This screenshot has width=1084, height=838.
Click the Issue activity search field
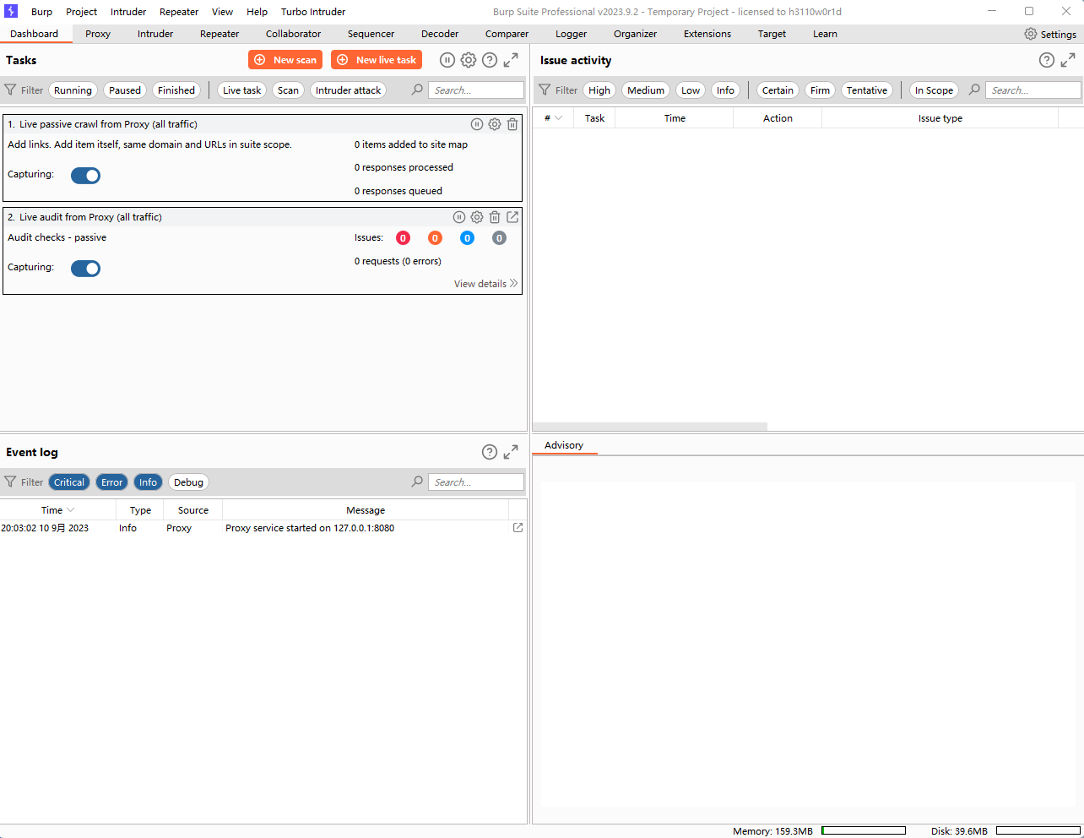(1033, 90)
